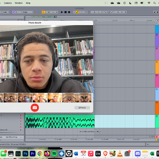Image resolution: width=159 pixels, height=159 pixels.
Task: Open the Major scale dropdown
Action: pos(28,12)
